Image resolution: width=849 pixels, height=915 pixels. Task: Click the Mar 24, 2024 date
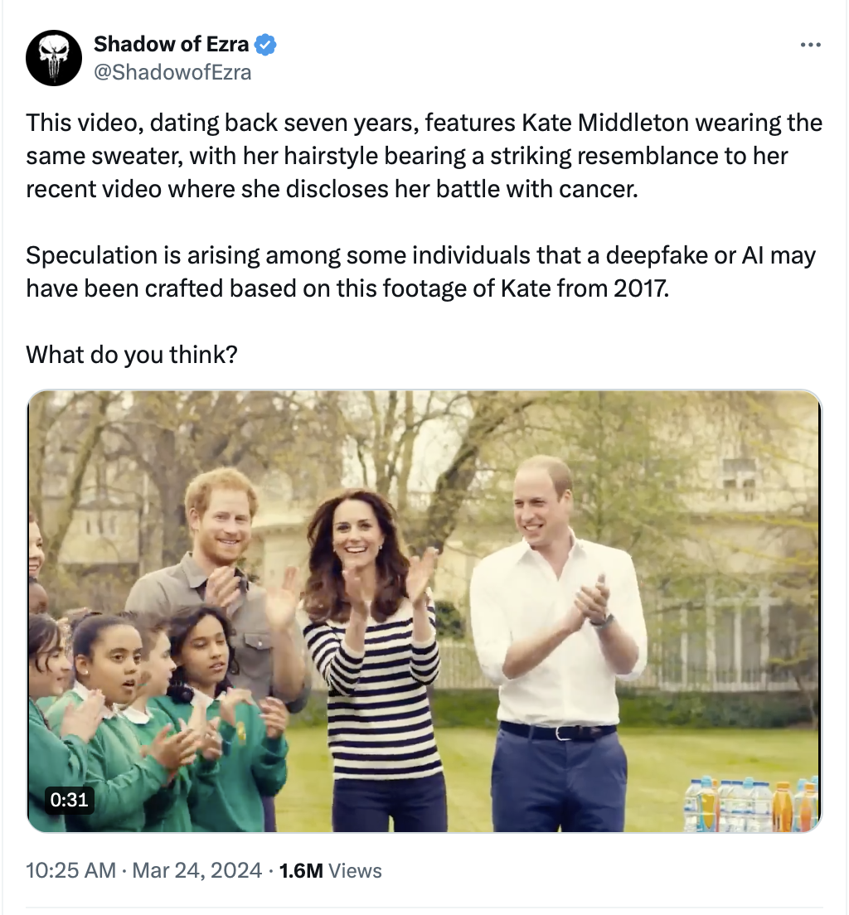[x=196, y=870]
